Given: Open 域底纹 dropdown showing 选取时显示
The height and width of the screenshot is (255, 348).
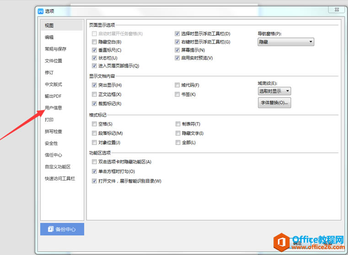Looking at the screenshot, I should point(274,91).
